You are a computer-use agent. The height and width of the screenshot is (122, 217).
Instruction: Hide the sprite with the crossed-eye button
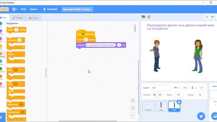[160, 95]
